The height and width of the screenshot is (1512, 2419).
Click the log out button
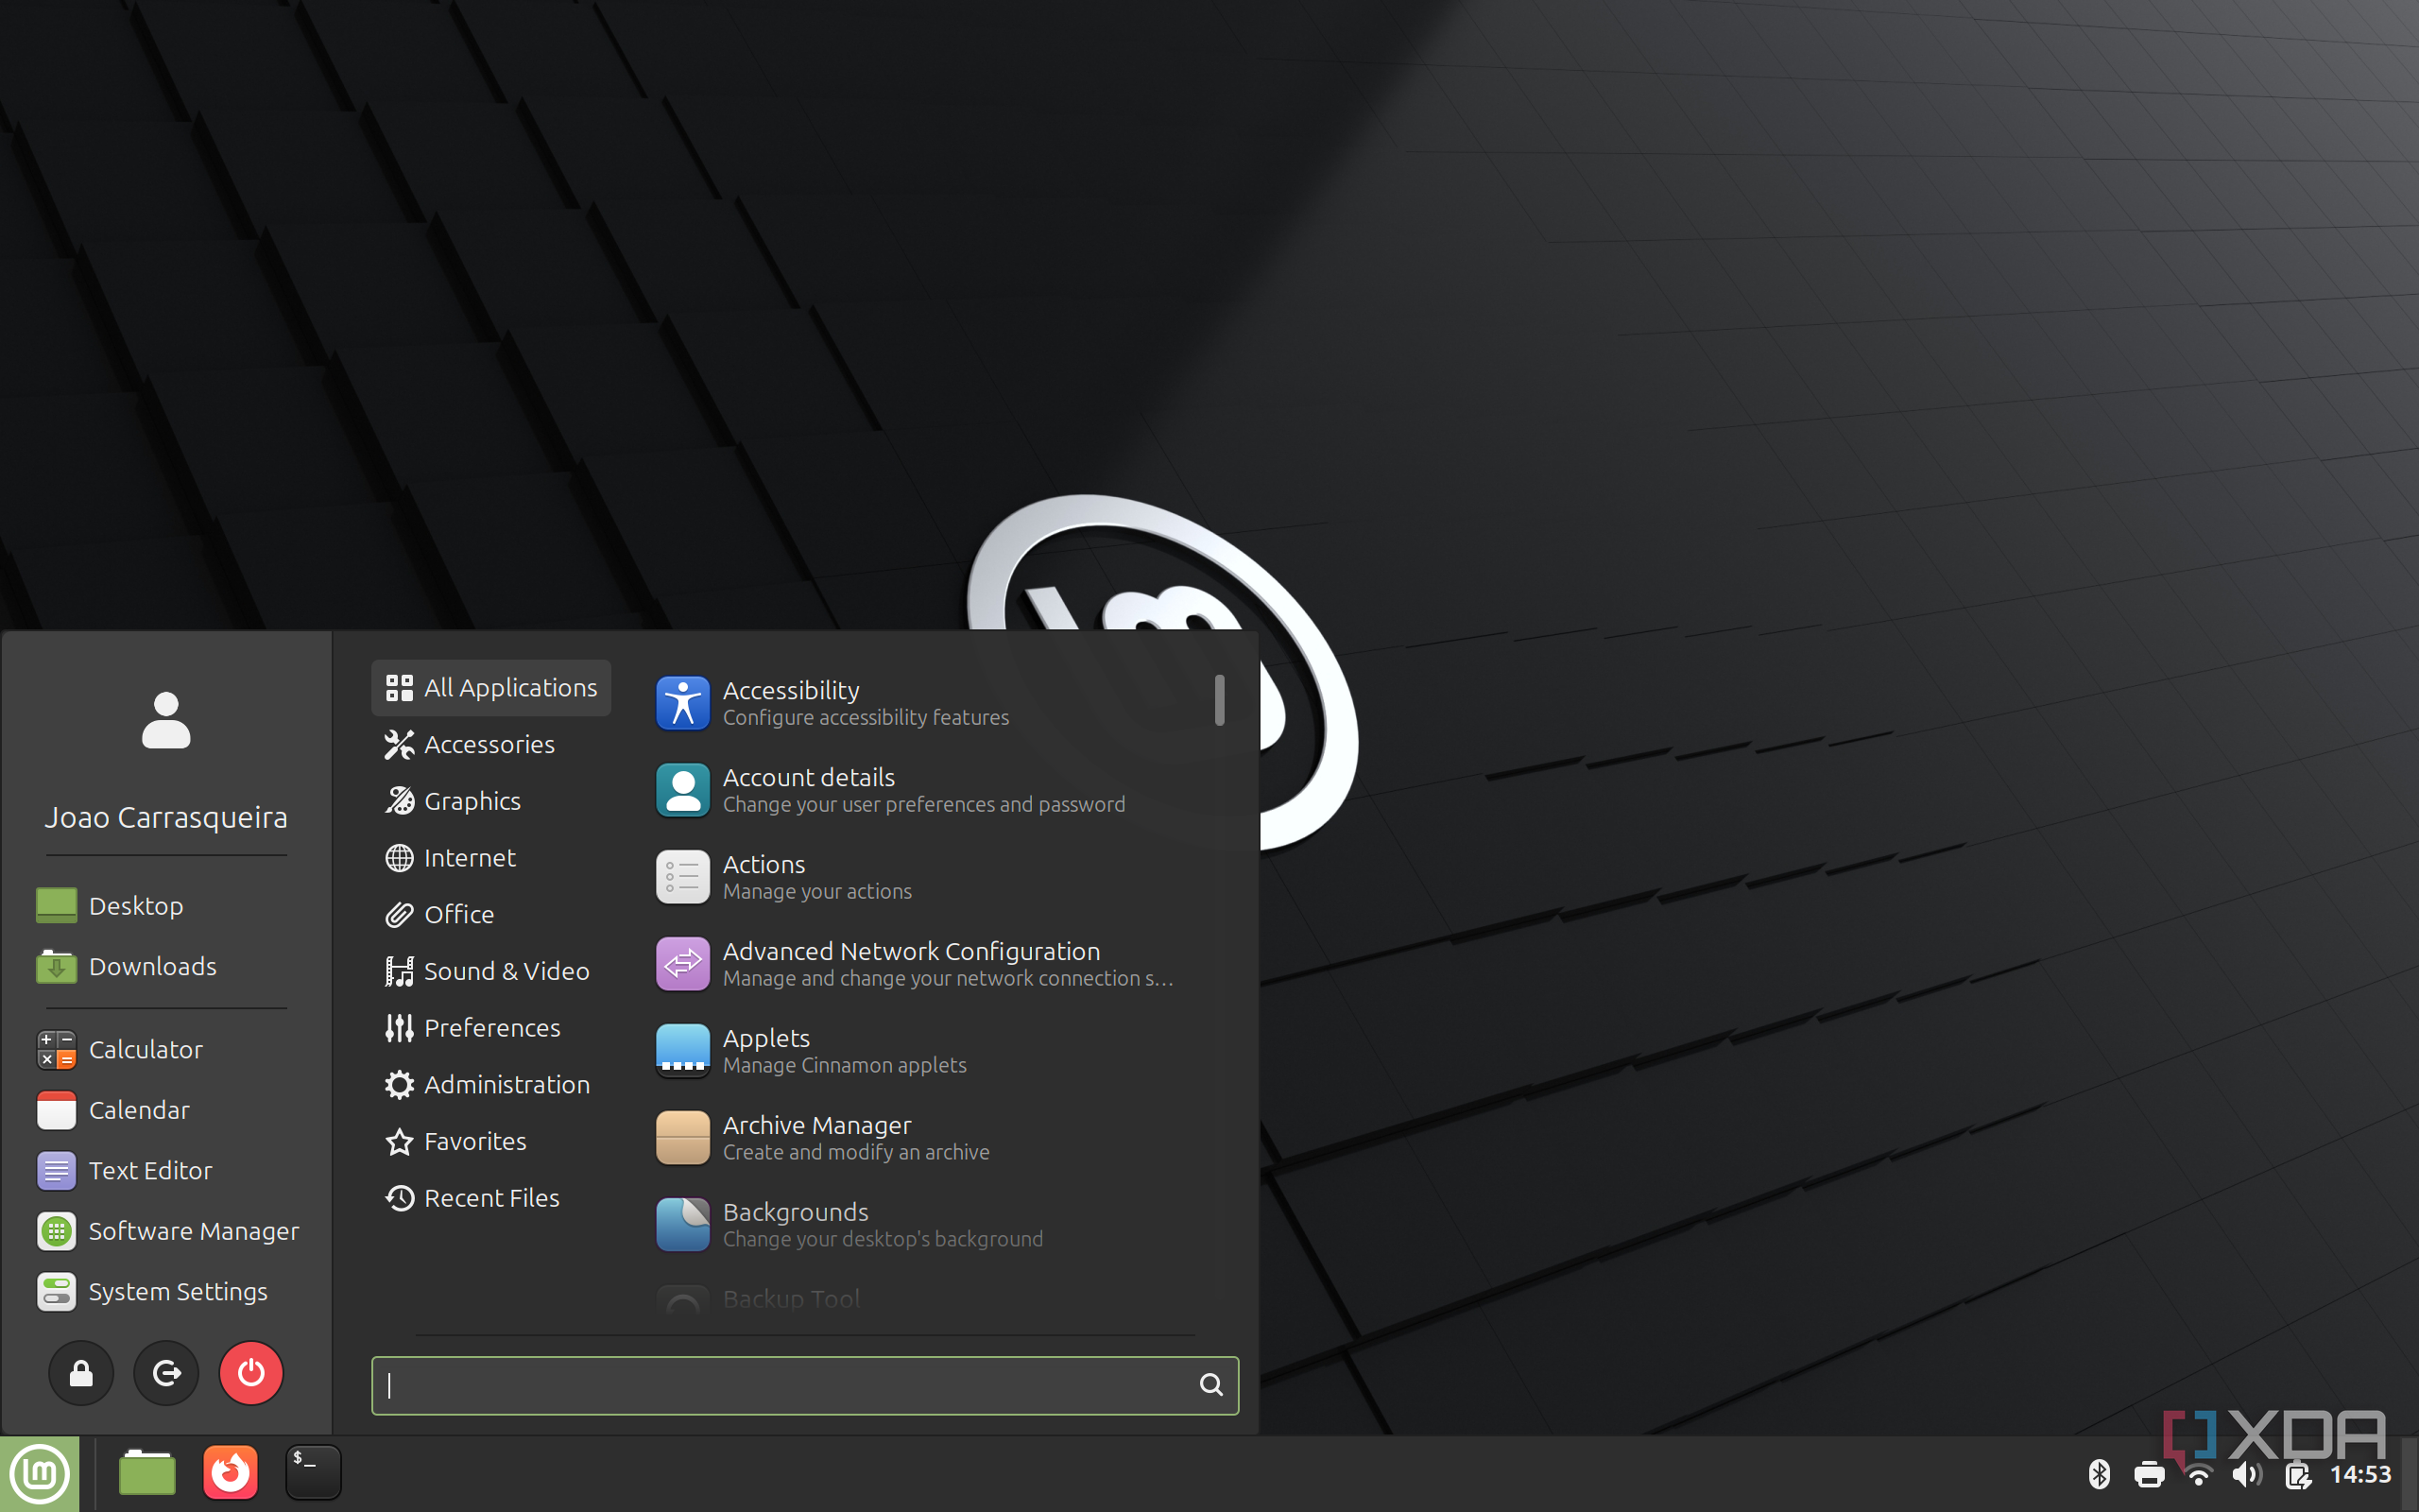coord(166,1373)
